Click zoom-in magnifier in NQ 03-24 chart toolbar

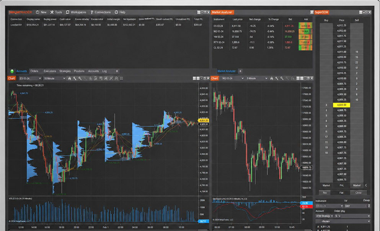tap(282, 78)
